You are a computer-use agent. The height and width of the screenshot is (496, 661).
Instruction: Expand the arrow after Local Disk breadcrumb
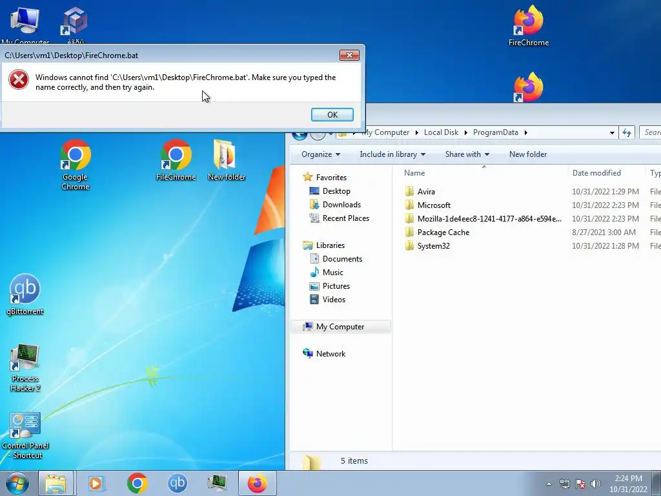click(466, 132)
